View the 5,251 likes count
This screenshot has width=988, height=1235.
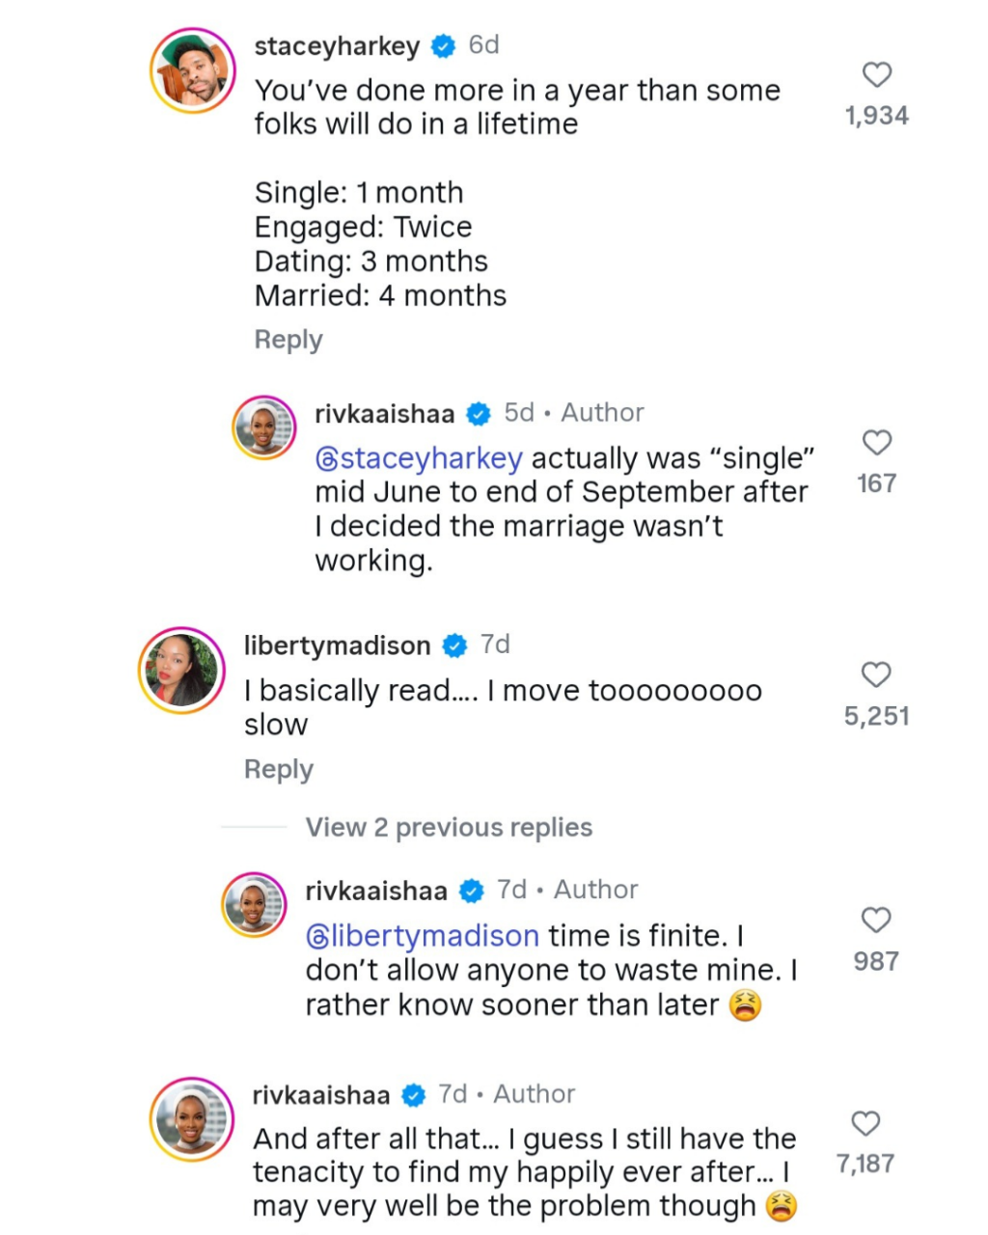point(876,716)
